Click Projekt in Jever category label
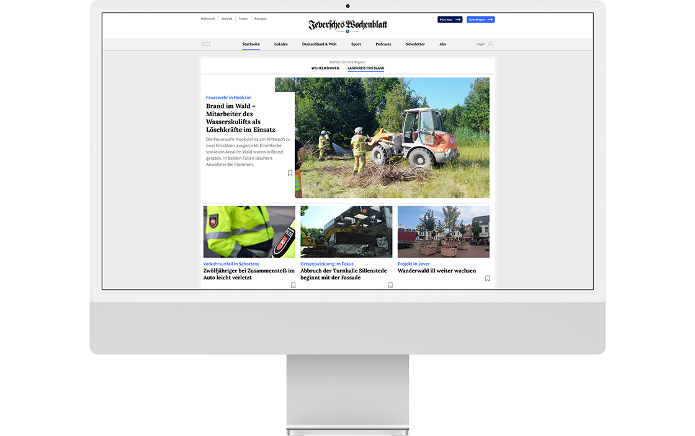Image resolution: width=695 pixels, height=436 pixels. (413, 263)
